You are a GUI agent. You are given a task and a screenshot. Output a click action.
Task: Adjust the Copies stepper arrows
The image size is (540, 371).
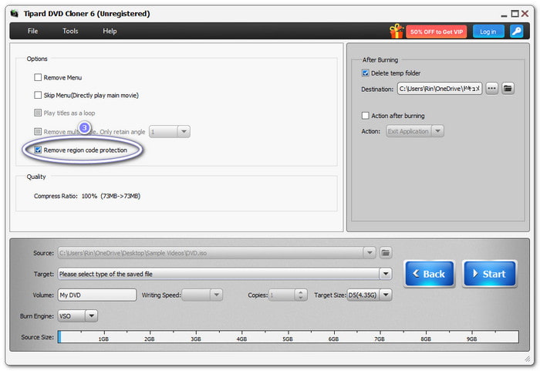[x=301, y=295]
